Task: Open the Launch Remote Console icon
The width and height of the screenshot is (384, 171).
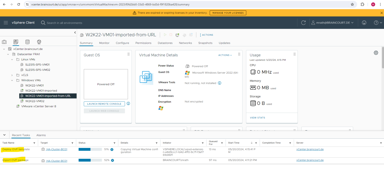Action: 177,35
